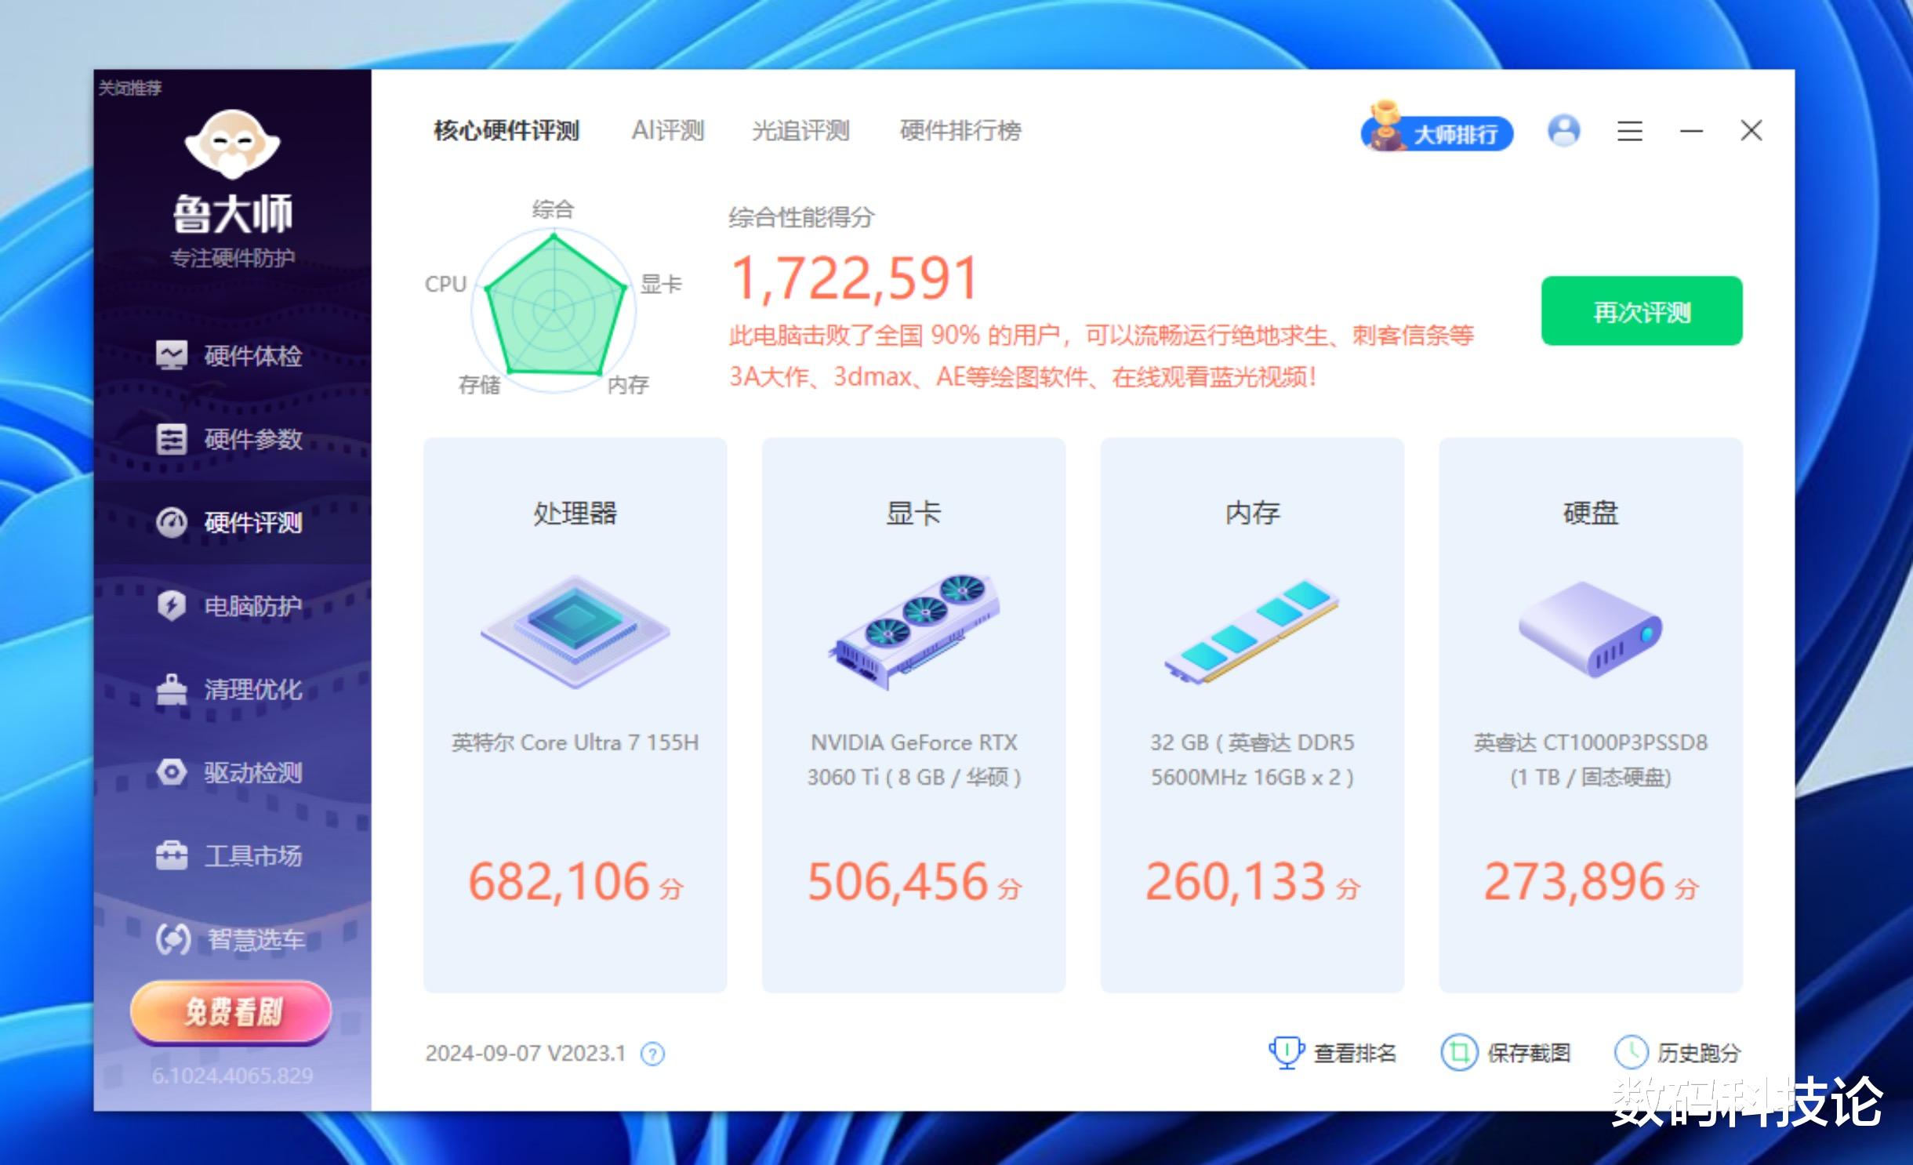Click the user account avatar icon
The width and height of the screenshot is (1913, 1165).
point(1563,131)
